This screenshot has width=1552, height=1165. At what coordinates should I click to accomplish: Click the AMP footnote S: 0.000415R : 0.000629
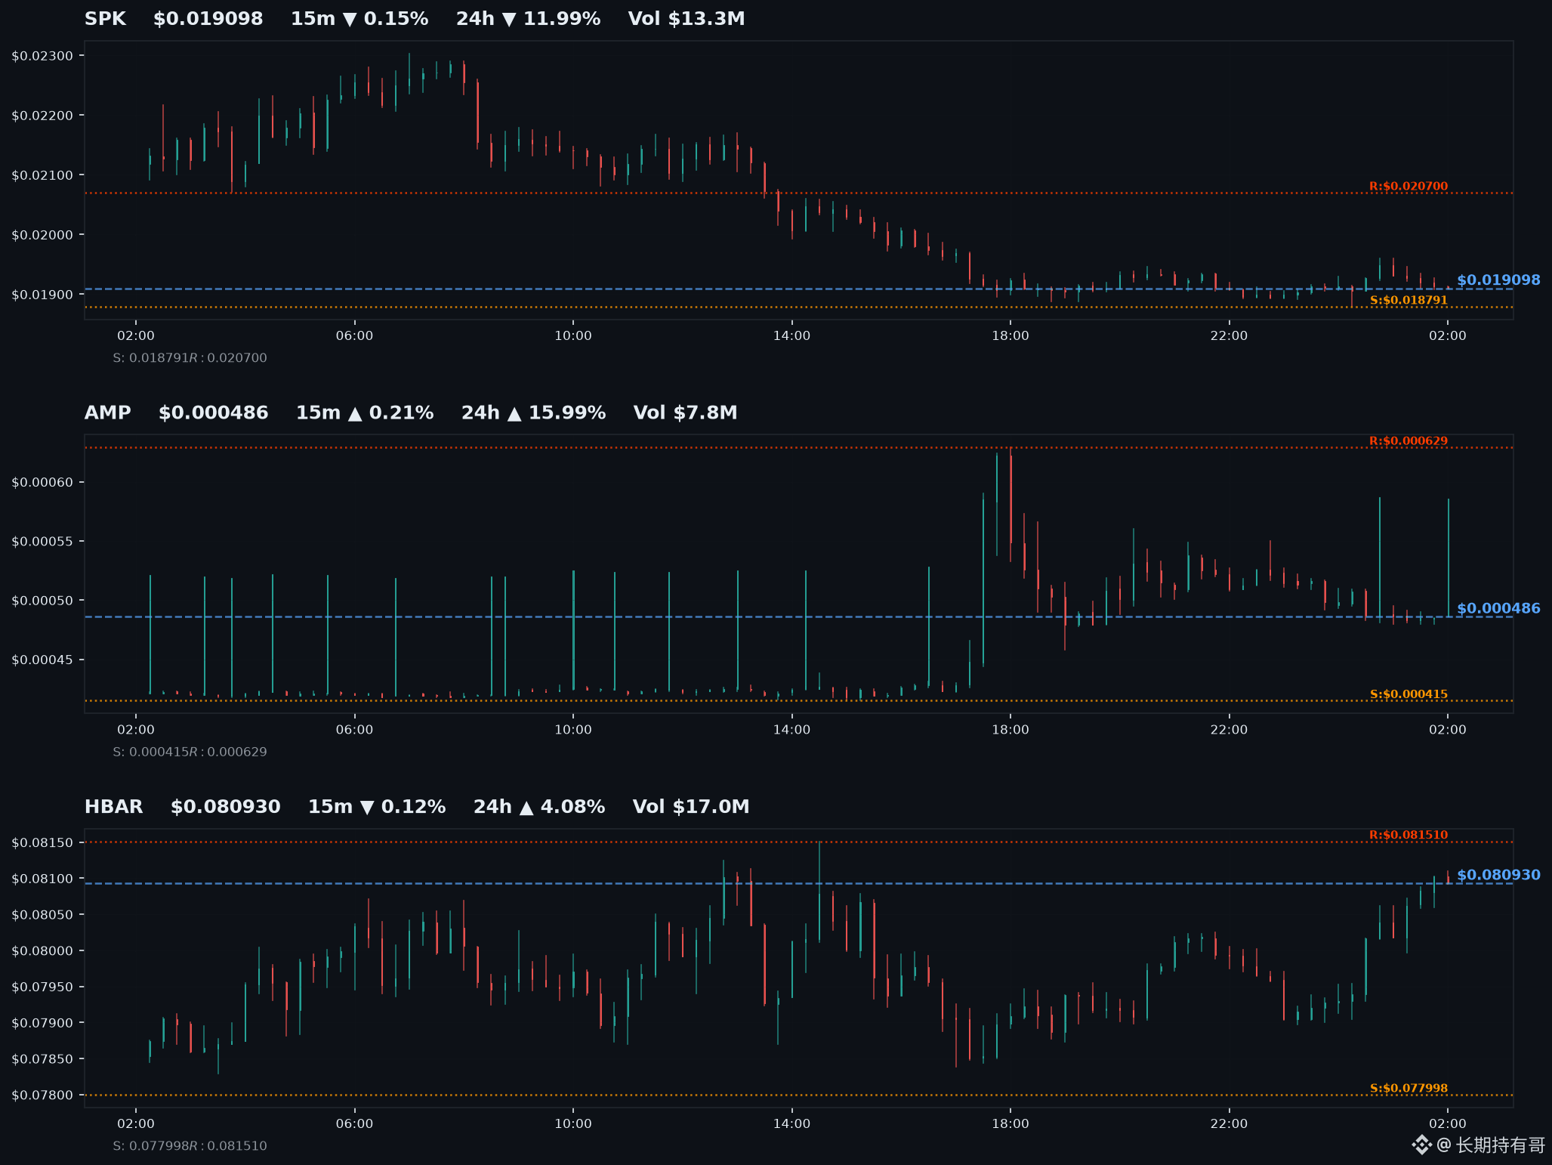190,752
